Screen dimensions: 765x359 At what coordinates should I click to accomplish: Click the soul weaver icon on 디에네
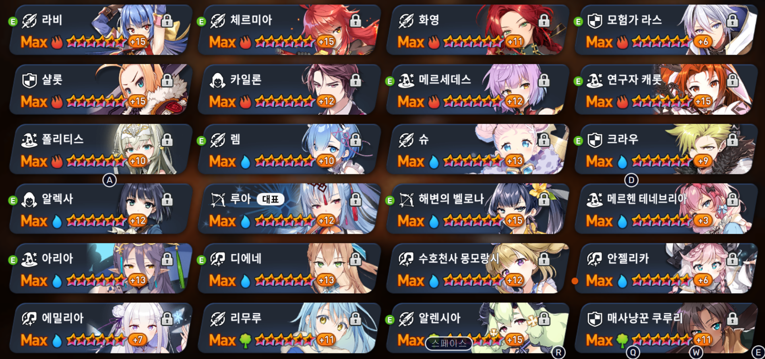(218, 259)
